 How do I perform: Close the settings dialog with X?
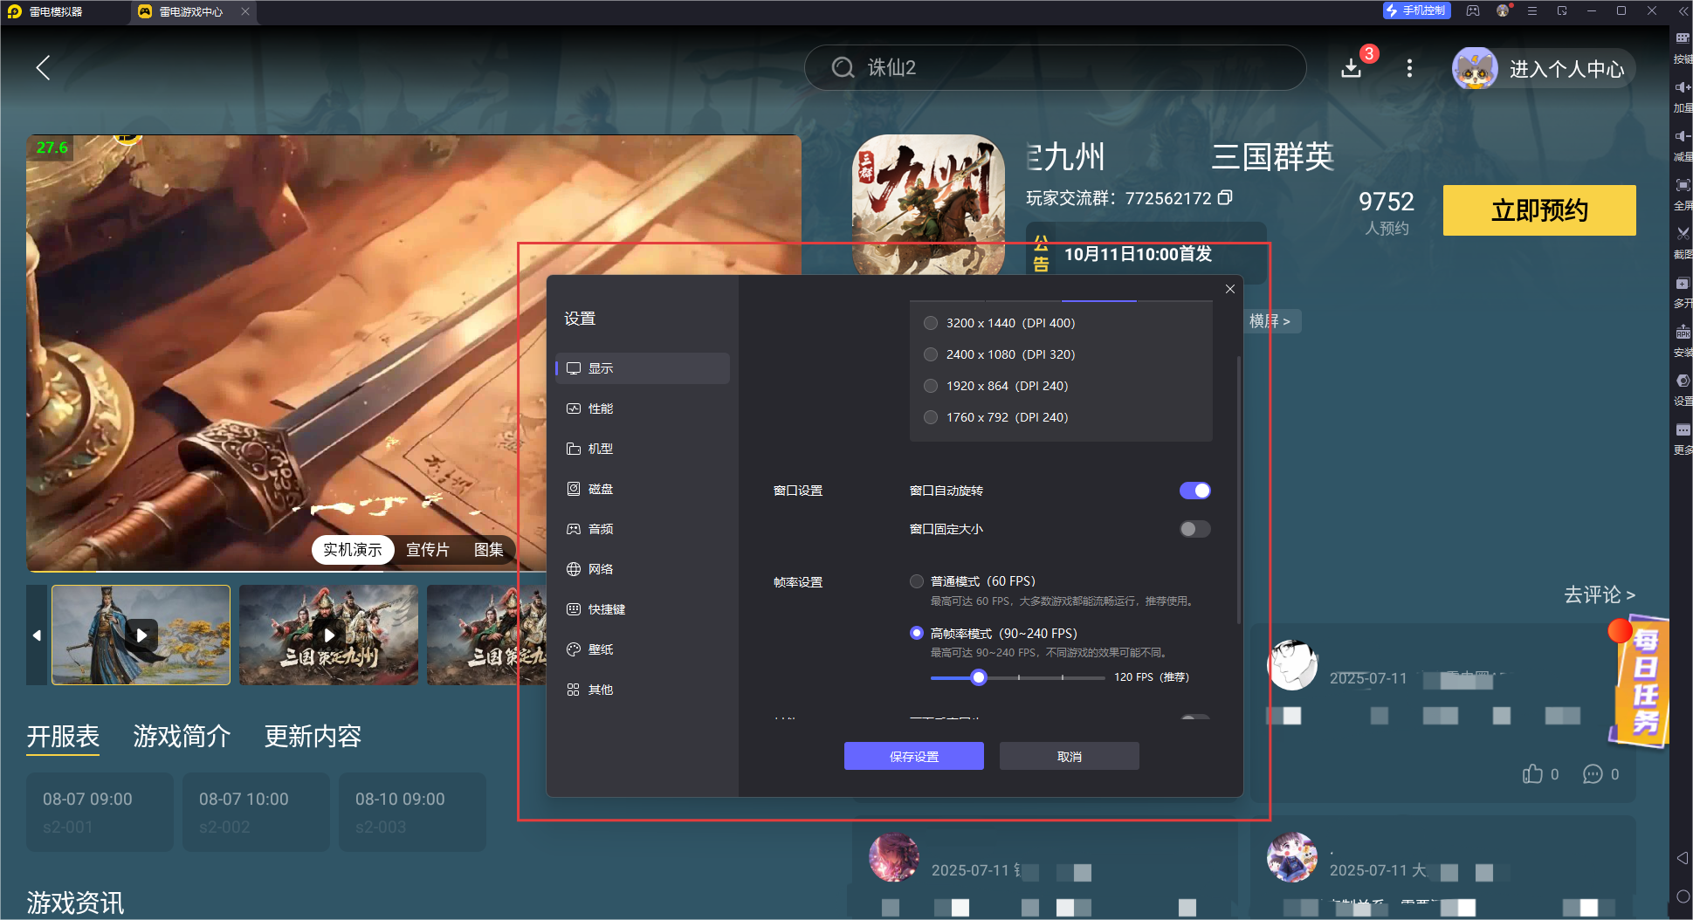[x=1229, y=289]
